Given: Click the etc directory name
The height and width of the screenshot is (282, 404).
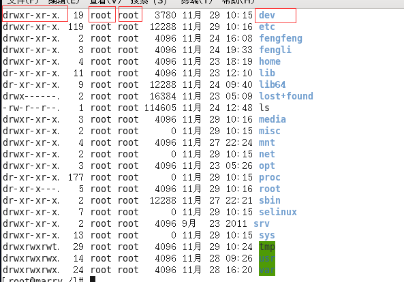Looking at the screenshot, I should pos(267,27).
